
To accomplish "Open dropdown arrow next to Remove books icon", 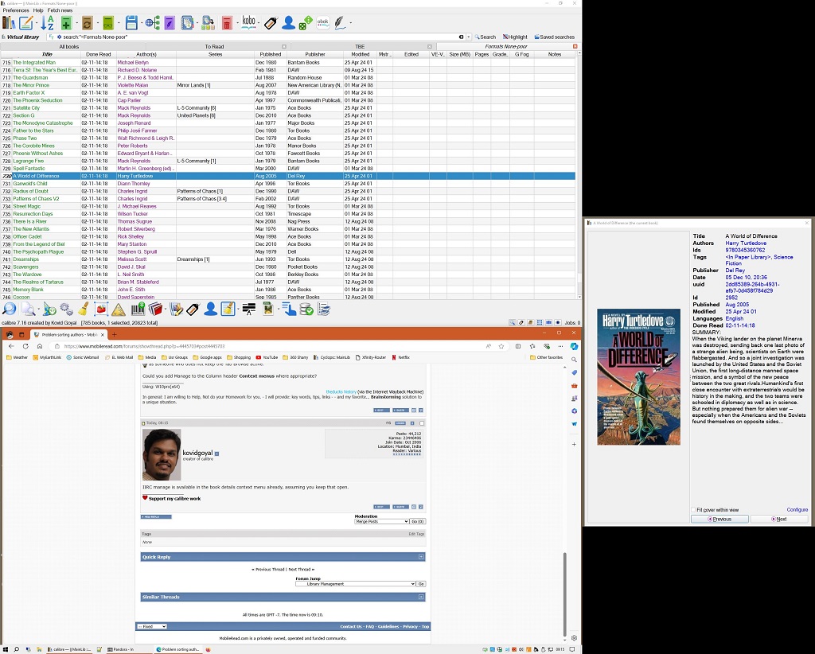I will click(x=236, y=23).
